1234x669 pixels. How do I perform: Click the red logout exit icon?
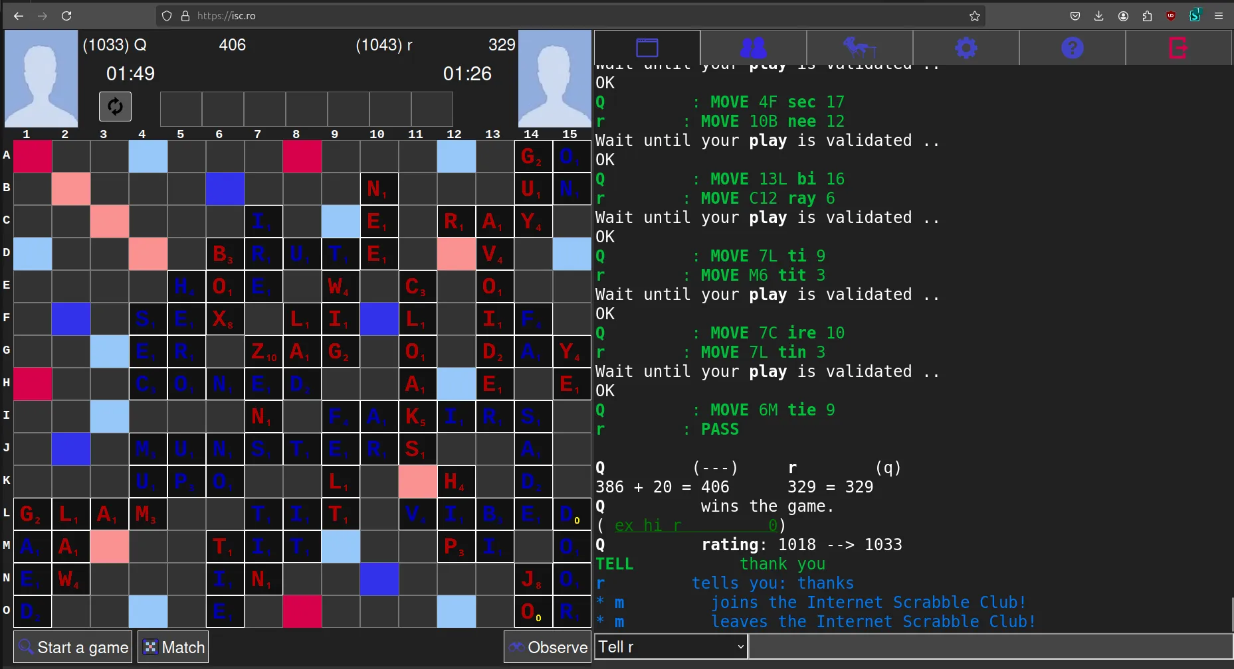[x=1178, y=48]
